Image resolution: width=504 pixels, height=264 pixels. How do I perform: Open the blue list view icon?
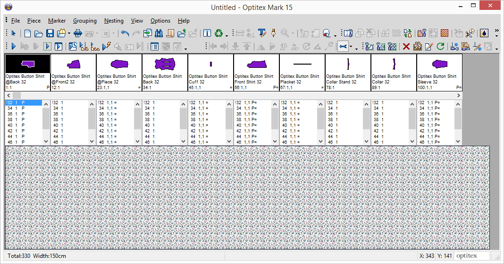point(155,47)
